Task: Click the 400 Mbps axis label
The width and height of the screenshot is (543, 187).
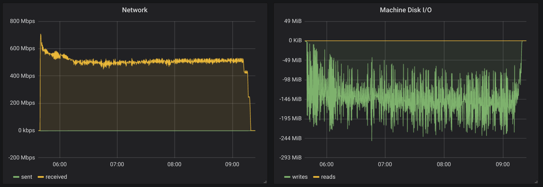Action: (22, 76)
